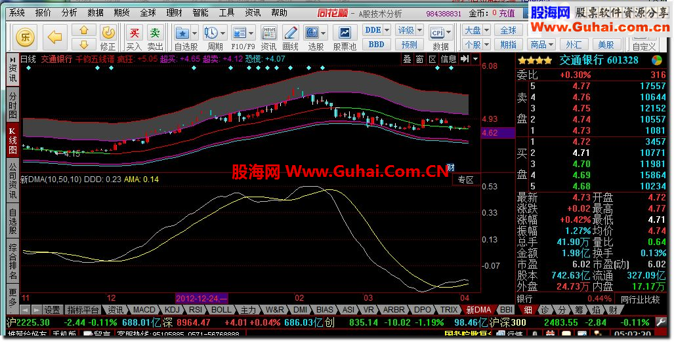Switch to the BOLL indicator tab
This screenshot has height=342, width=674.
coord(221,309)
